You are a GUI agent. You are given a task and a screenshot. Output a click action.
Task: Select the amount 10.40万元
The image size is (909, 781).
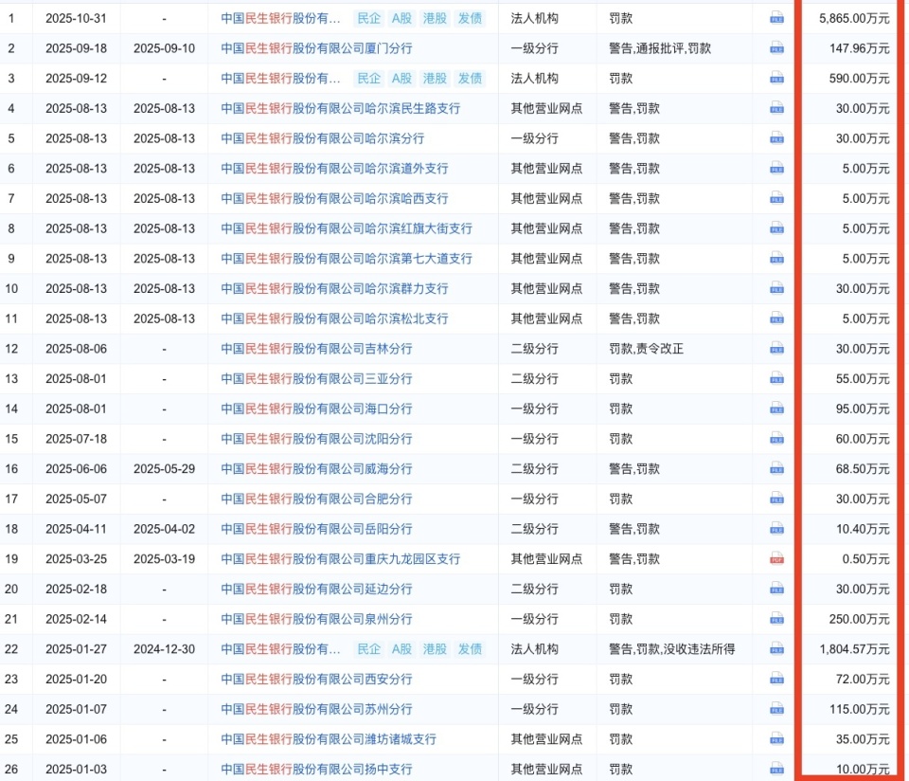point(863,529)
